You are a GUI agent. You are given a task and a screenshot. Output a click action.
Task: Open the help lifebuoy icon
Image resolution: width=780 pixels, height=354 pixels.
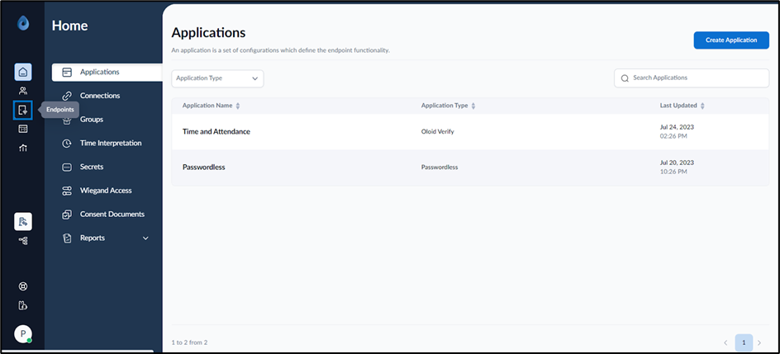click(23, 286)
